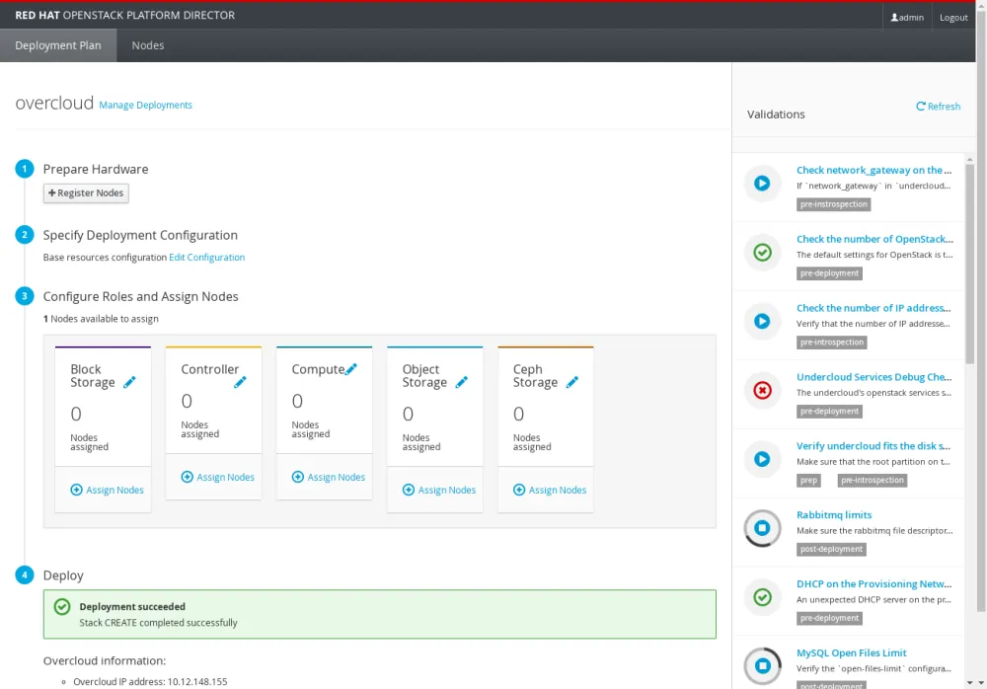The height and width of the screenshot is (689, 987).
Task: Run the number of IP addresses validation
Action: click(x=762, y=322)
